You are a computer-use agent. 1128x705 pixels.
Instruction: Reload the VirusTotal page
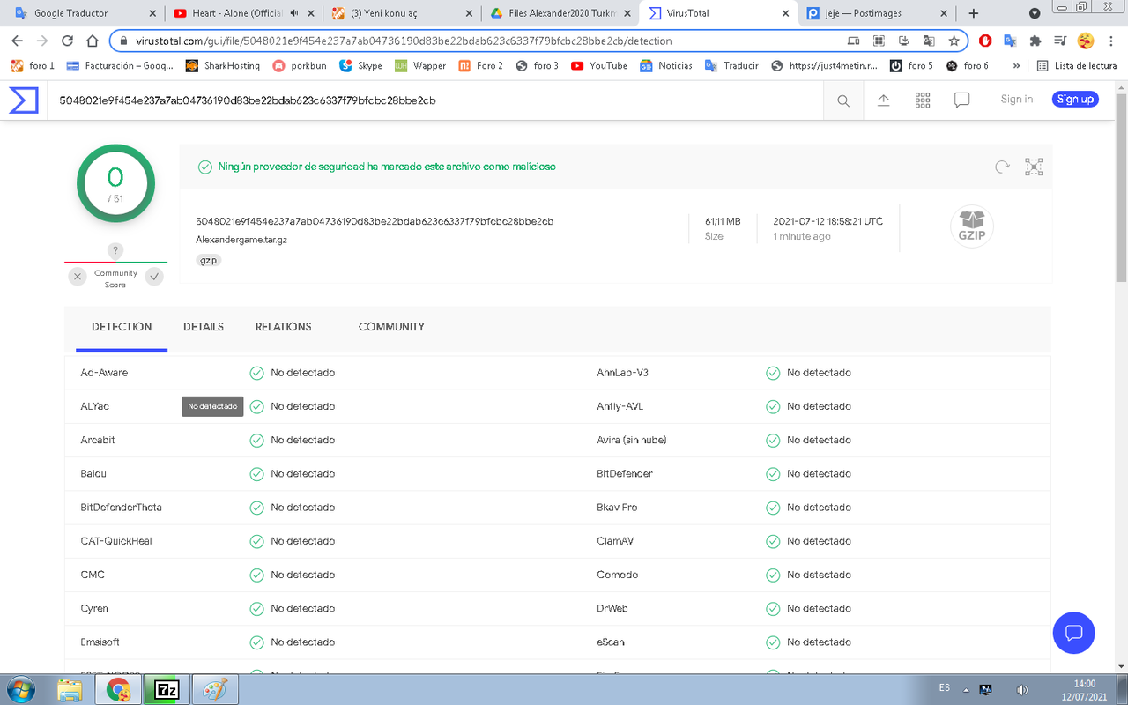pos(67,41)
